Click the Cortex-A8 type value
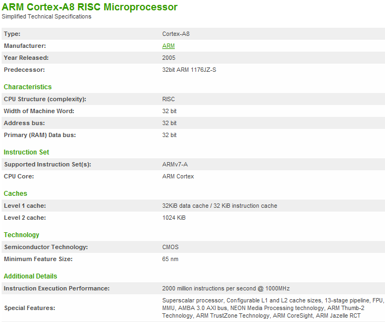The image size is (385, 322). [x=176, y=34]
